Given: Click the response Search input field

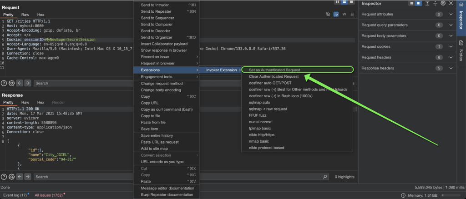Looking at the screenshot, I should coord(178,177).
